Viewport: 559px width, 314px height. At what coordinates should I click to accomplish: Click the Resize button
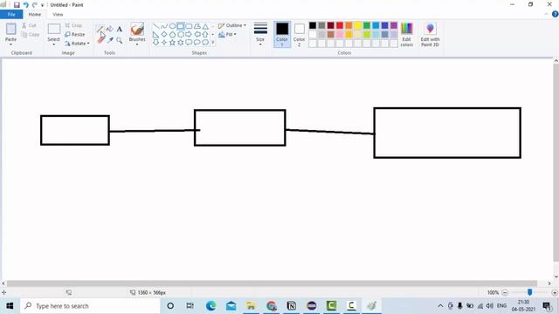coord(75,35)
